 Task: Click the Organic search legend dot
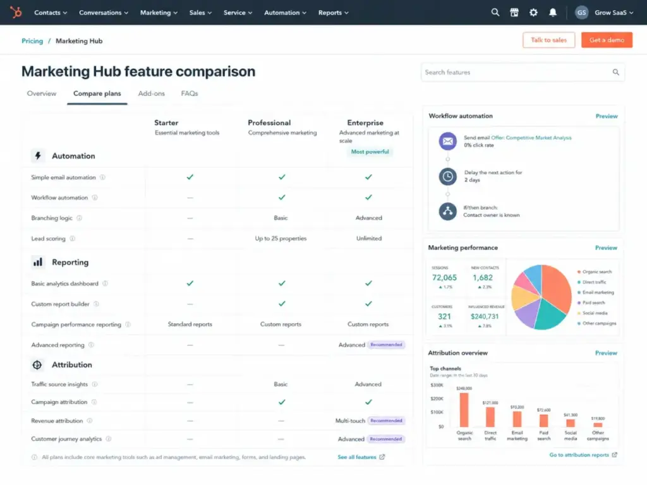click(x=579, y=272)
